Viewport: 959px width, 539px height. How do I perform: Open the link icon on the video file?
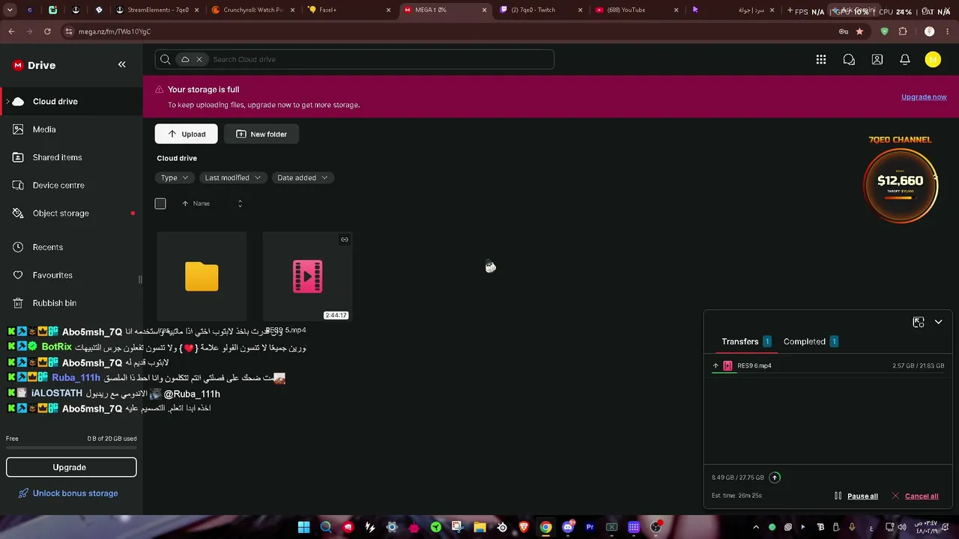pos(345,240)
